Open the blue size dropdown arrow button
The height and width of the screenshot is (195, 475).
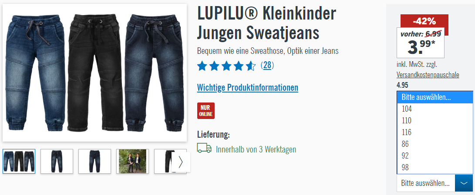click(464, 183)
